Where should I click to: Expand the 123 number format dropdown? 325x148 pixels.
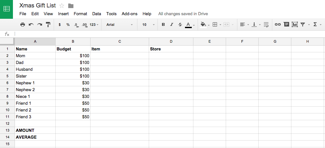[x=94, y=25]
